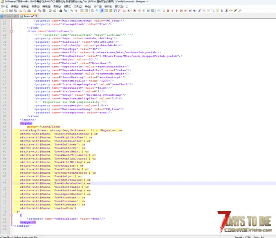276x238 pixels.
Task: Click the red next arrow plugin icon
Action: tap(177, 11)
